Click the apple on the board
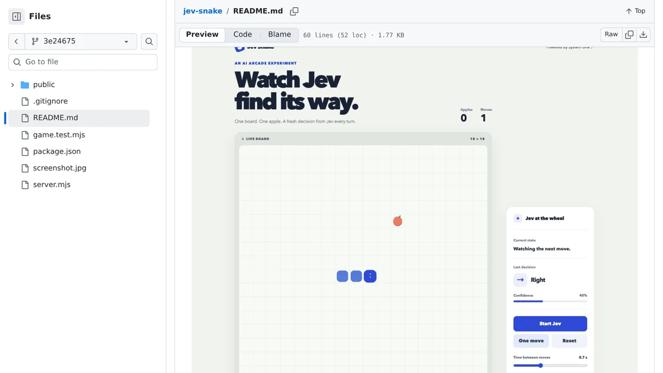 [397, 221]
